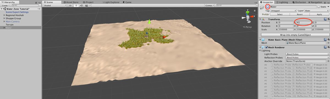This screenshot has width=330, height=99.
Task: Toggle scene effects image icon
Action: point(86,5)
